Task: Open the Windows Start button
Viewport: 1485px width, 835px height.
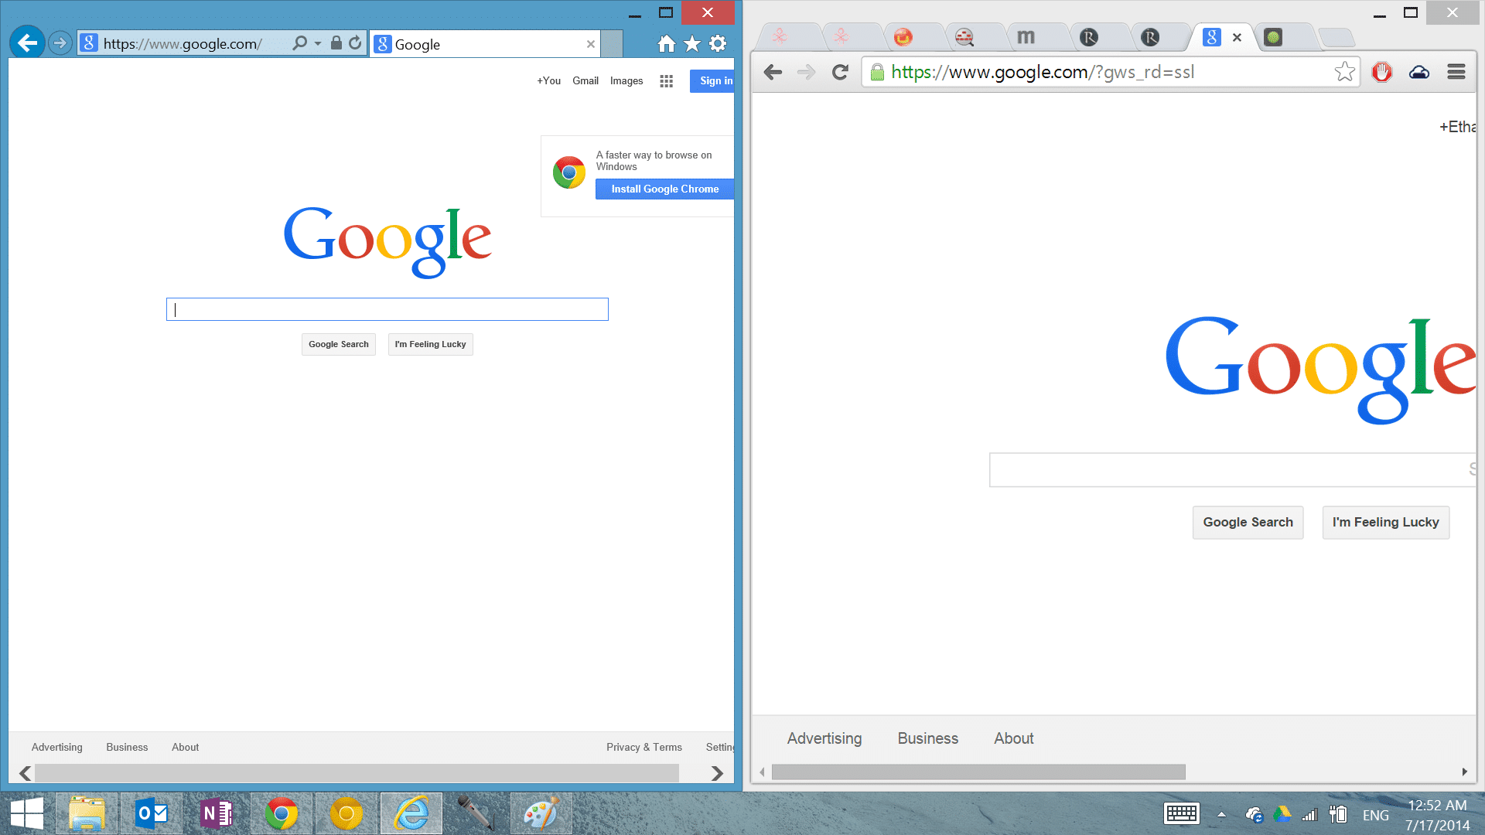Action: coord(27,813)
